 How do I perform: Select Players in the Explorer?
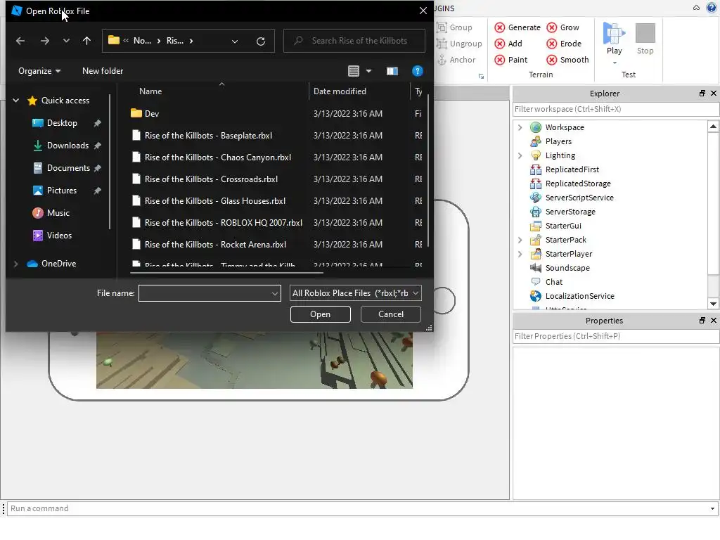[x=558, y=141]
